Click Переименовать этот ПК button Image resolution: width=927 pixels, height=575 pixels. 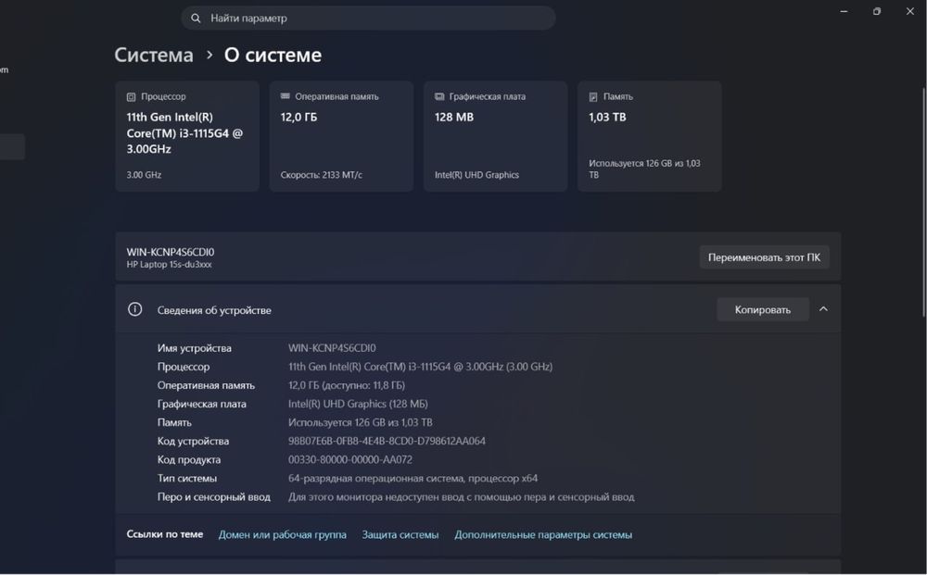764,257
